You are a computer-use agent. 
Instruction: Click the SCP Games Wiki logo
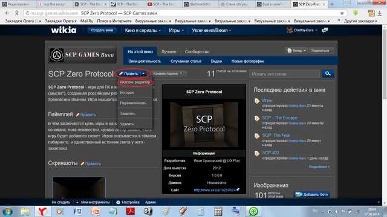click(x=82, y=55)
